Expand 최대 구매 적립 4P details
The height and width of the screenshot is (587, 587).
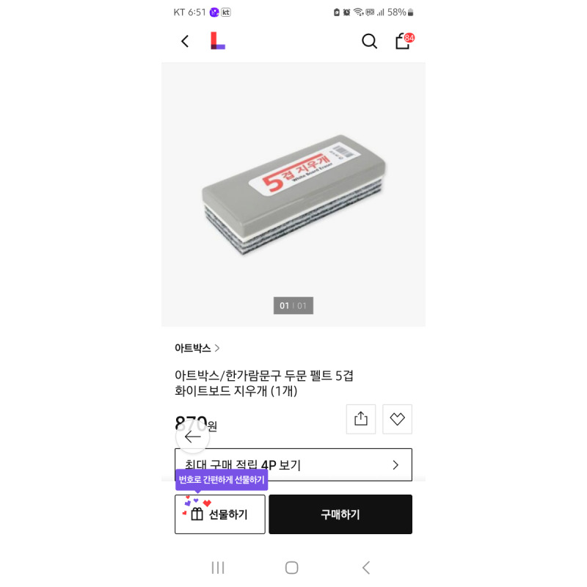click(x=293, y=464)
